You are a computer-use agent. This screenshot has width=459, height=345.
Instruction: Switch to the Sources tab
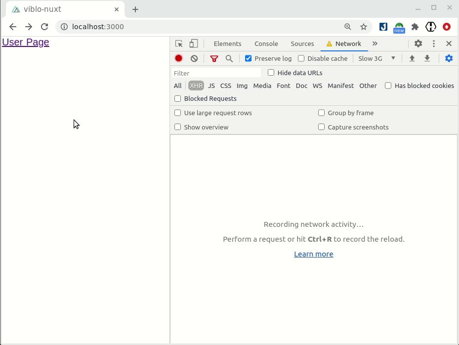tap(302, 43)
